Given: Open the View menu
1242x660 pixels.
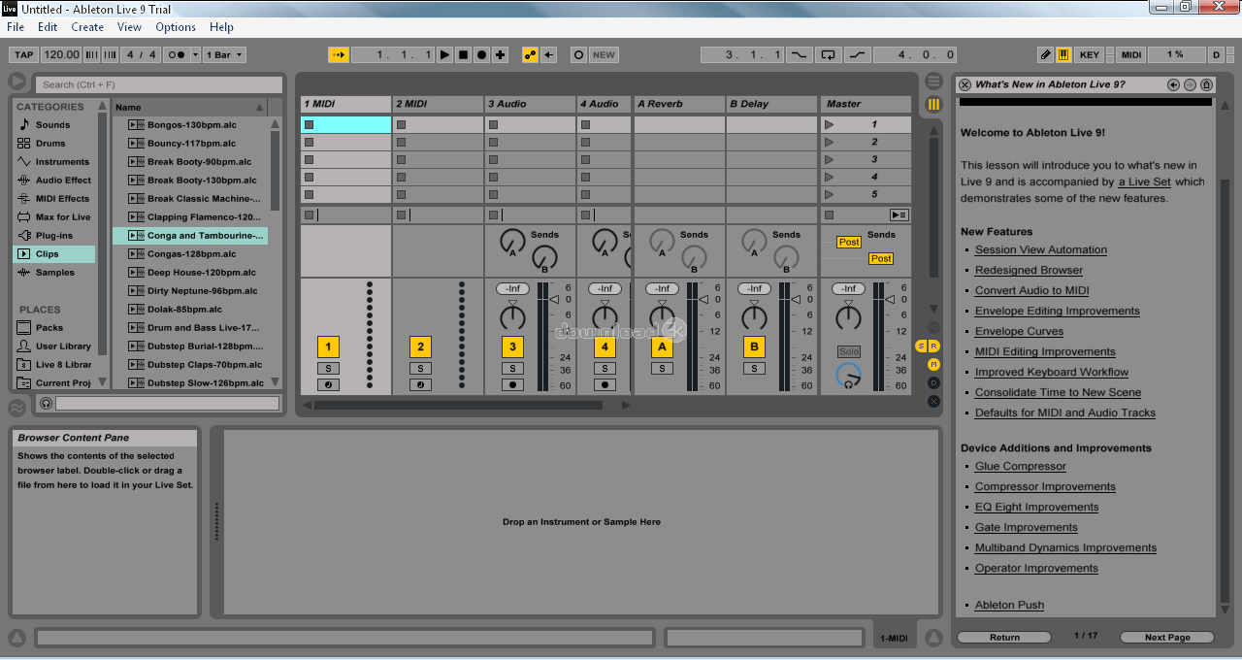Looking at the screenshot, I should coord(129,27).
